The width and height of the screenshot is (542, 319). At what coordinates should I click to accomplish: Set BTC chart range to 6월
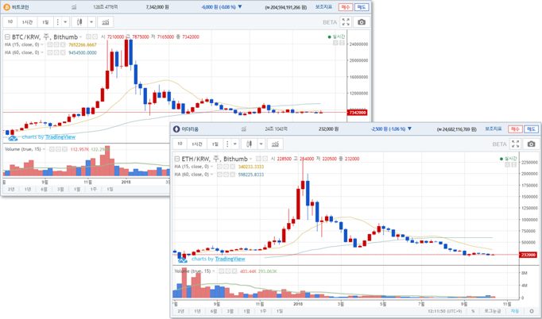pyautogui.click(x=44, y=189)
